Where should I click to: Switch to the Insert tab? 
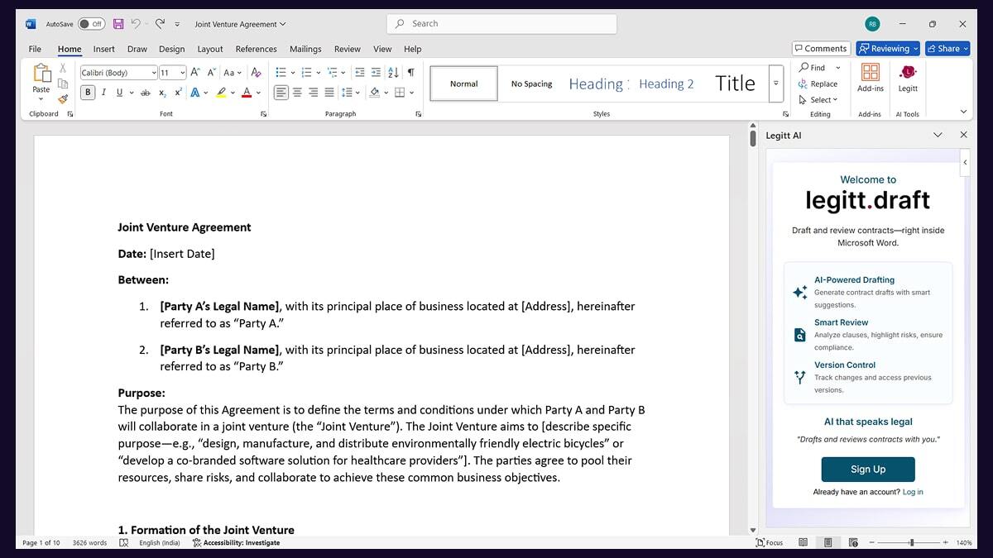[104, 49]
